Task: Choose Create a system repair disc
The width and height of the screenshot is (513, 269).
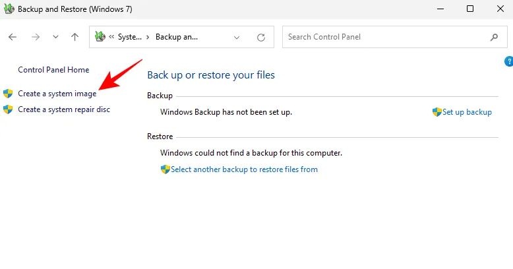Action: coord(64,109)
